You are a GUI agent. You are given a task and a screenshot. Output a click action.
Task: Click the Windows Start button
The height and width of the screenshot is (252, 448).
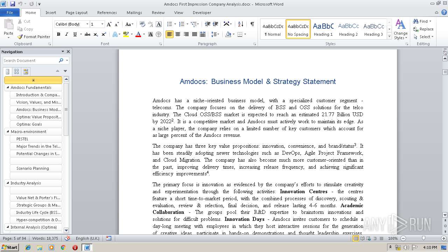tap(9, 247)
